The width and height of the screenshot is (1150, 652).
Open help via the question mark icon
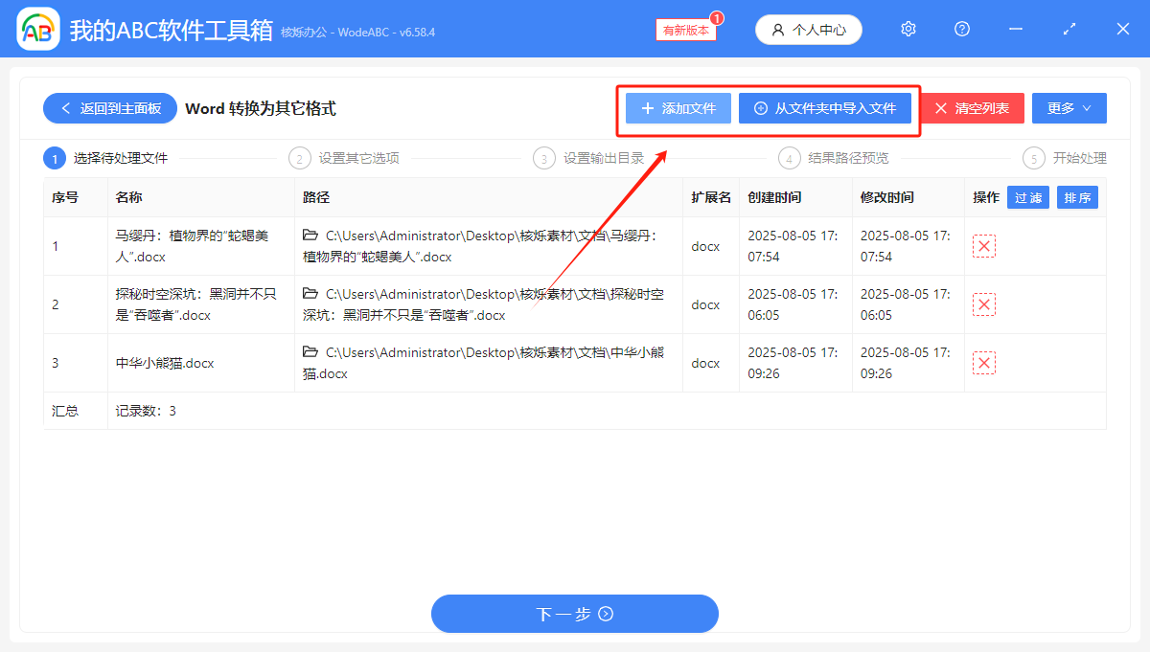[961, 29]
